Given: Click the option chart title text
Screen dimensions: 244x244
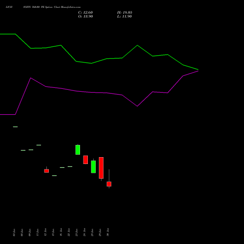Looking at the screenshot, I should point(43,7).
